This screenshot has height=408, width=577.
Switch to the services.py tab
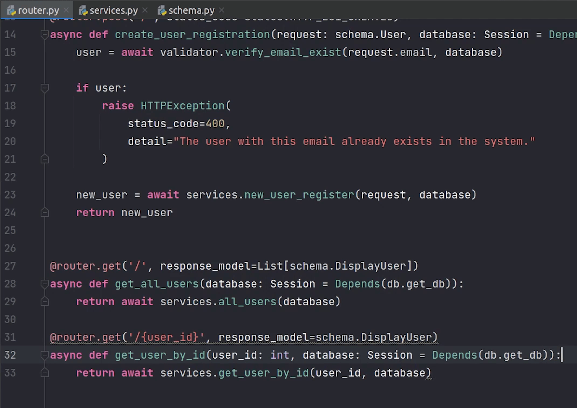(x=113, y=10)
